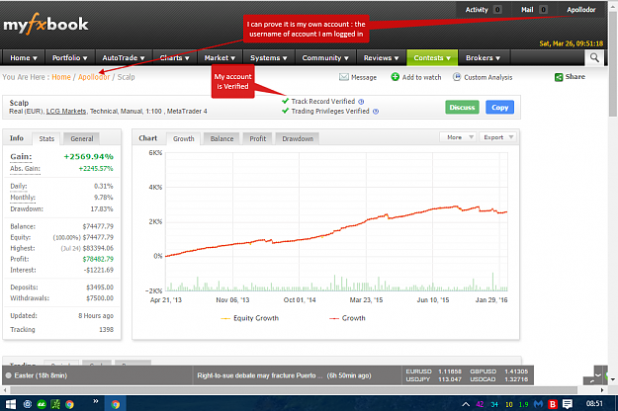Open the site search magnifier icon
This screenshot has height=411, width=618.
594,58
